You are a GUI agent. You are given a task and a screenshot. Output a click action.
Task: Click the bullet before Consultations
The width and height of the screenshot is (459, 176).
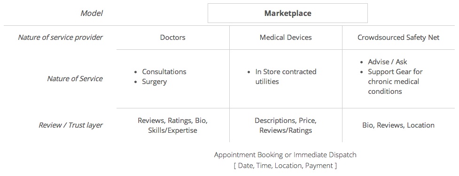tap(135, 72)
